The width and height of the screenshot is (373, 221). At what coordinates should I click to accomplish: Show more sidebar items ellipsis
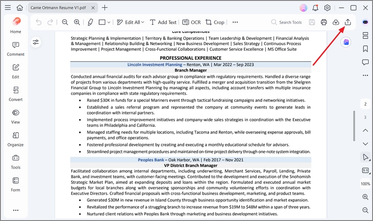16,210
